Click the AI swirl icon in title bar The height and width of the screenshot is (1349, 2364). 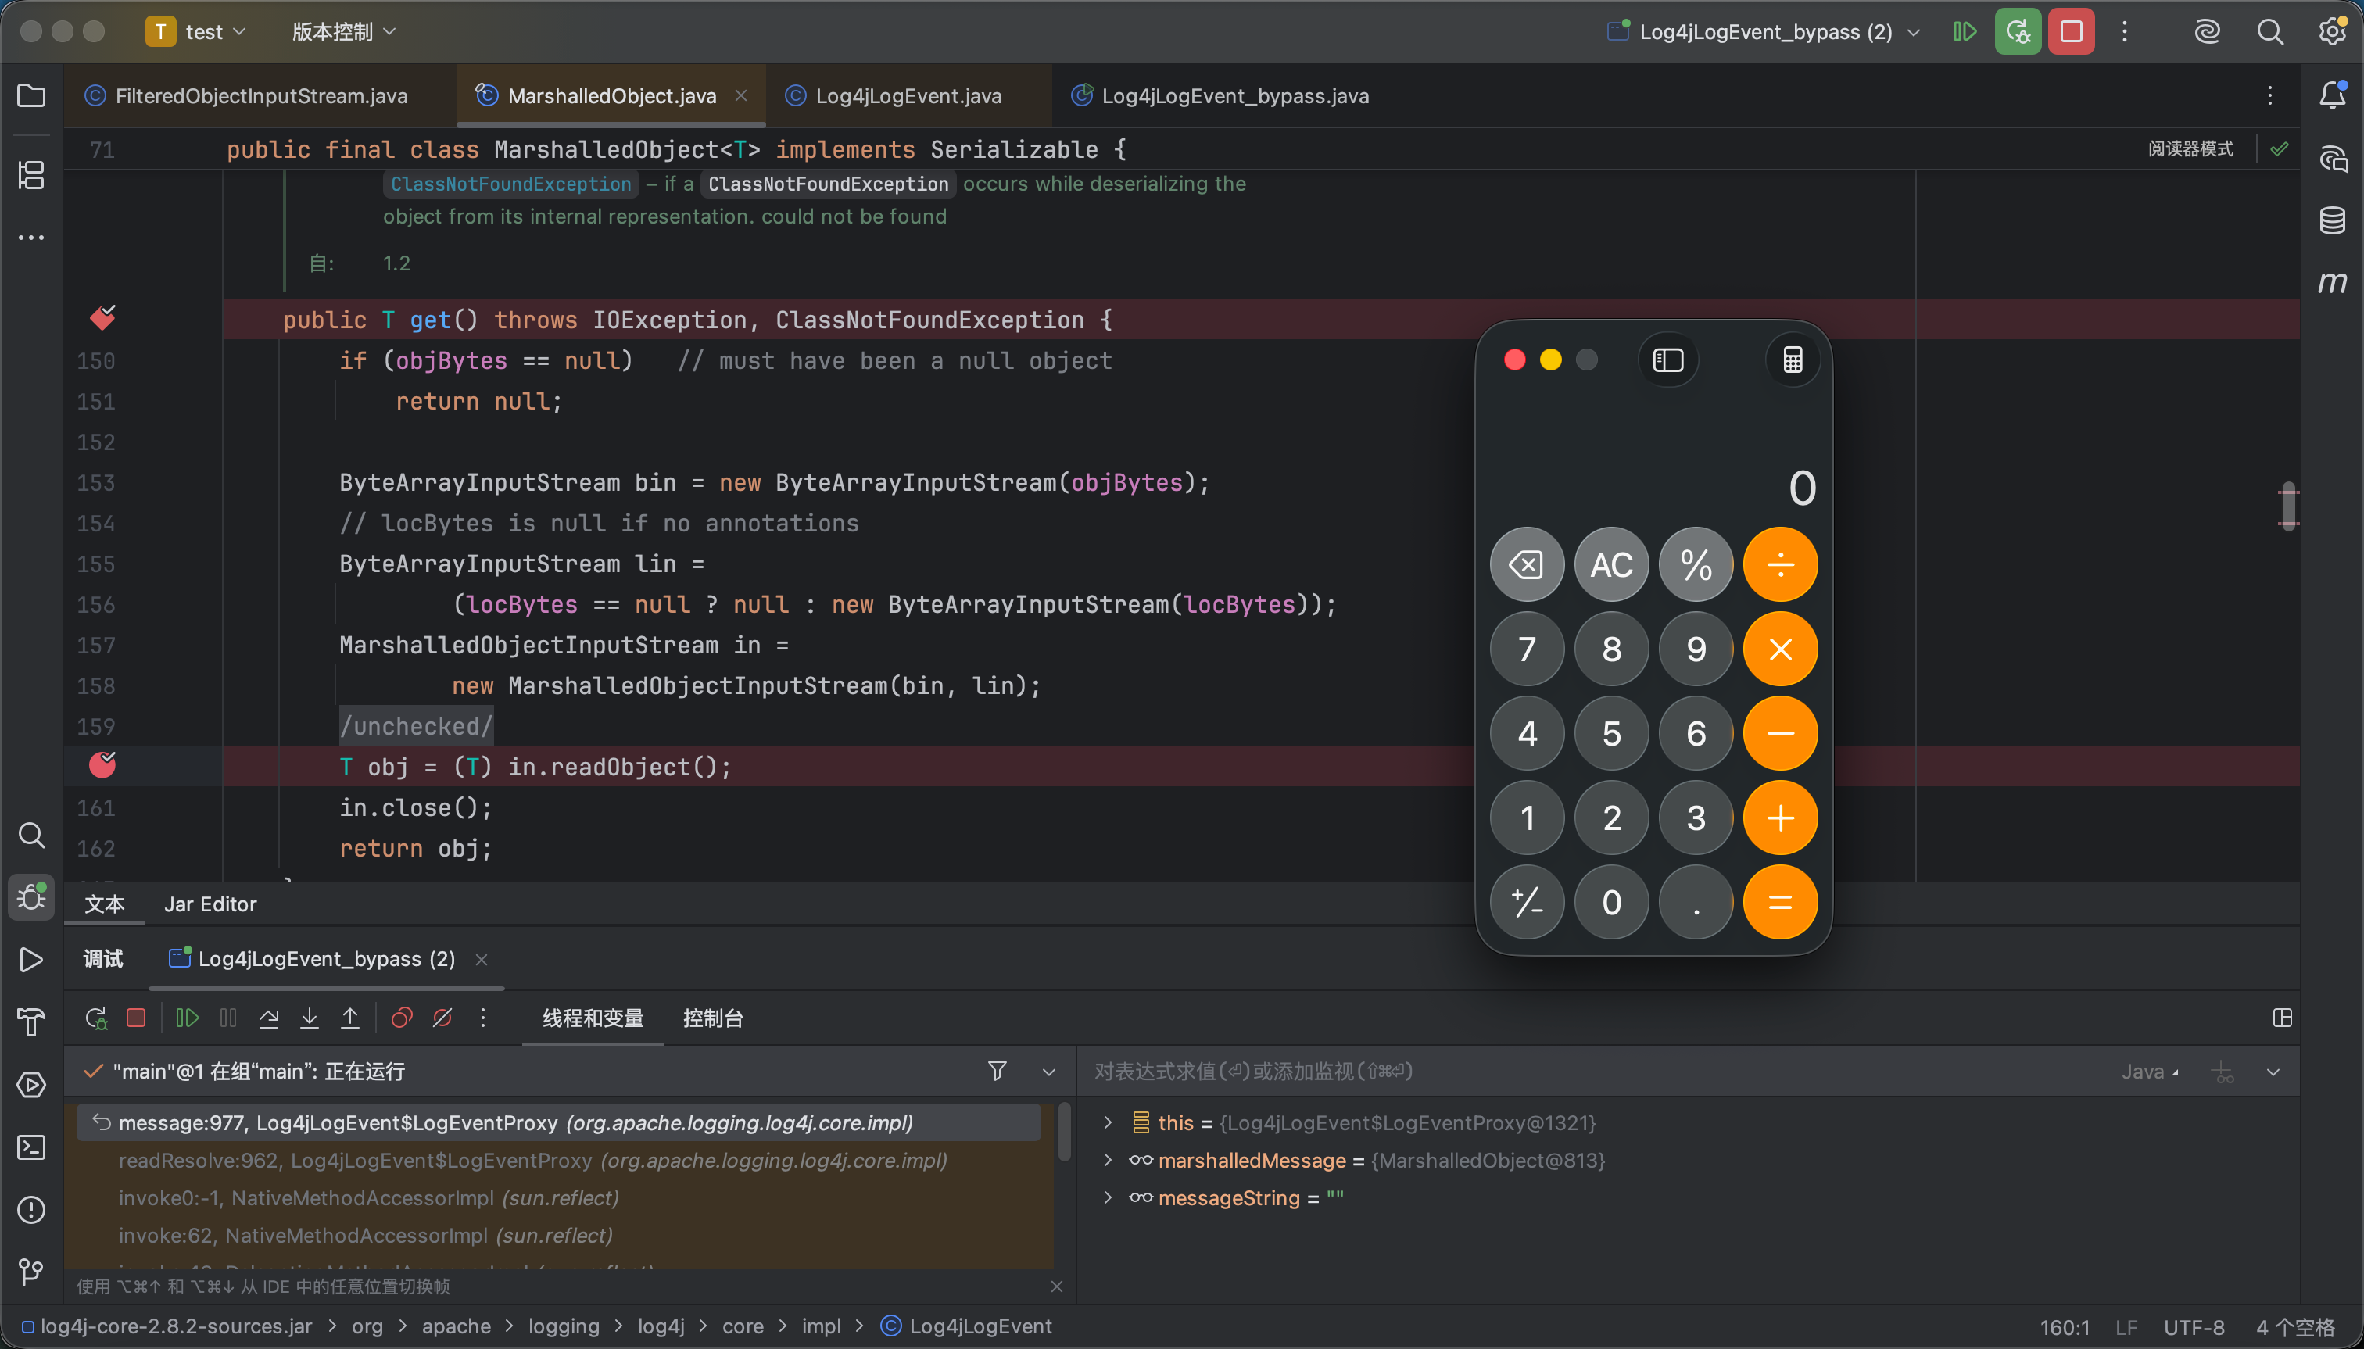[x=2208, y=32]
